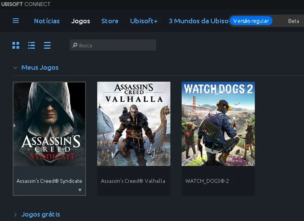The height and width of the screenshot is (221, 304).
Task: Switch to grid view layout
Action: 16,45
